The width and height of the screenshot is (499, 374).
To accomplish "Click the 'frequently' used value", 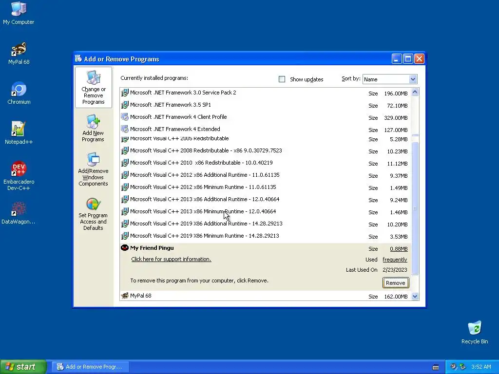I will 395,260.
